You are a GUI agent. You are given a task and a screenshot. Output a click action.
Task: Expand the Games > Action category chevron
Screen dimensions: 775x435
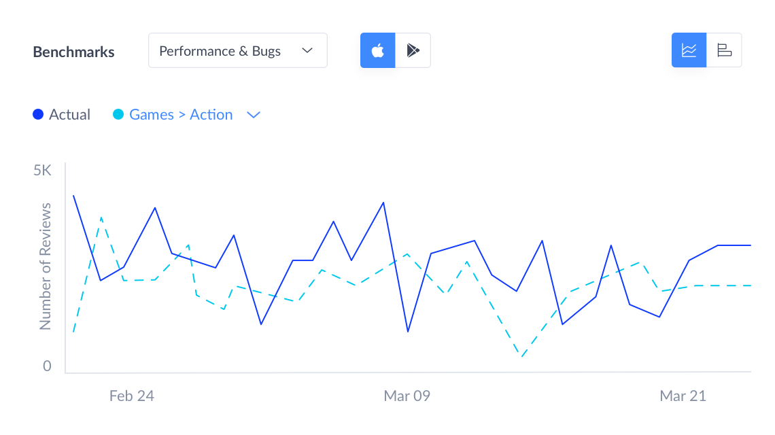(254, 115)
